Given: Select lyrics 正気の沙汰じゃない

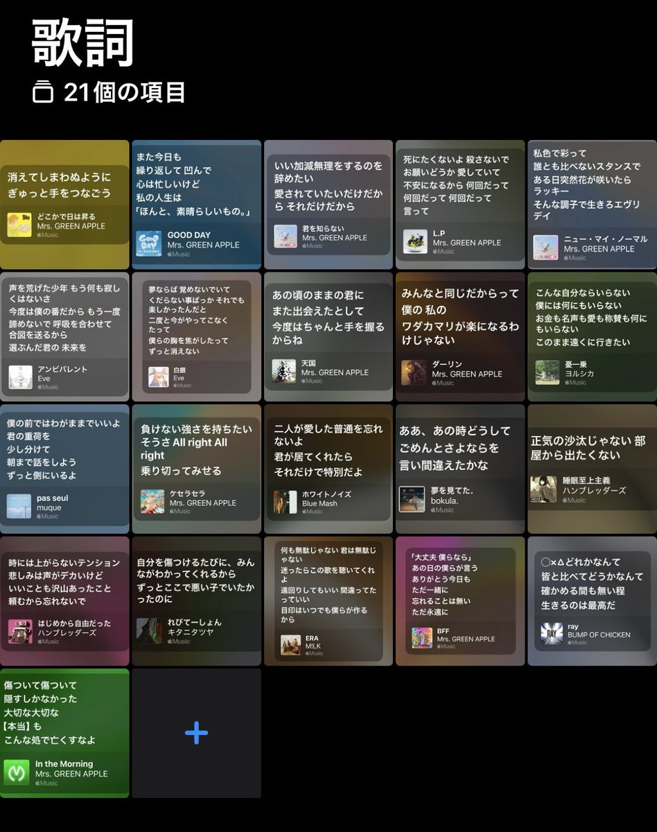Looking at the screenshot, I should [588, 448].
